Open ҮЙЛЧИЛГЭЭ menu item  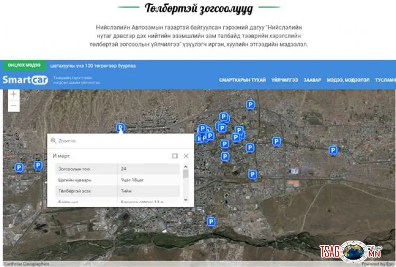(x=285, y=80)
